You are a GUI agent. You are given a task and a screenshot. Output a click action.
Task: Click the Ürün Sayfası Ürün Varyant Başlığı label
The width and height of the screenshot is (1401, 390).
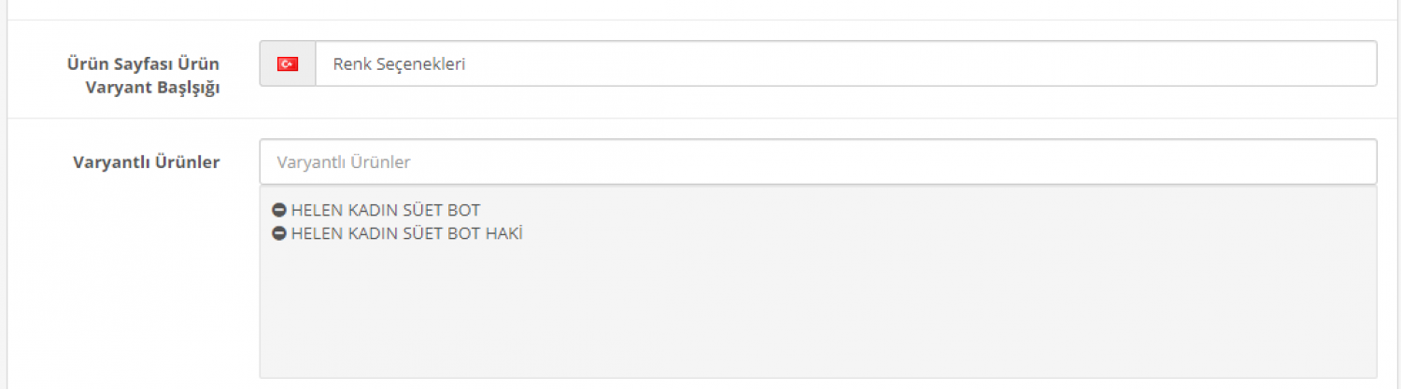click(143, 77)
